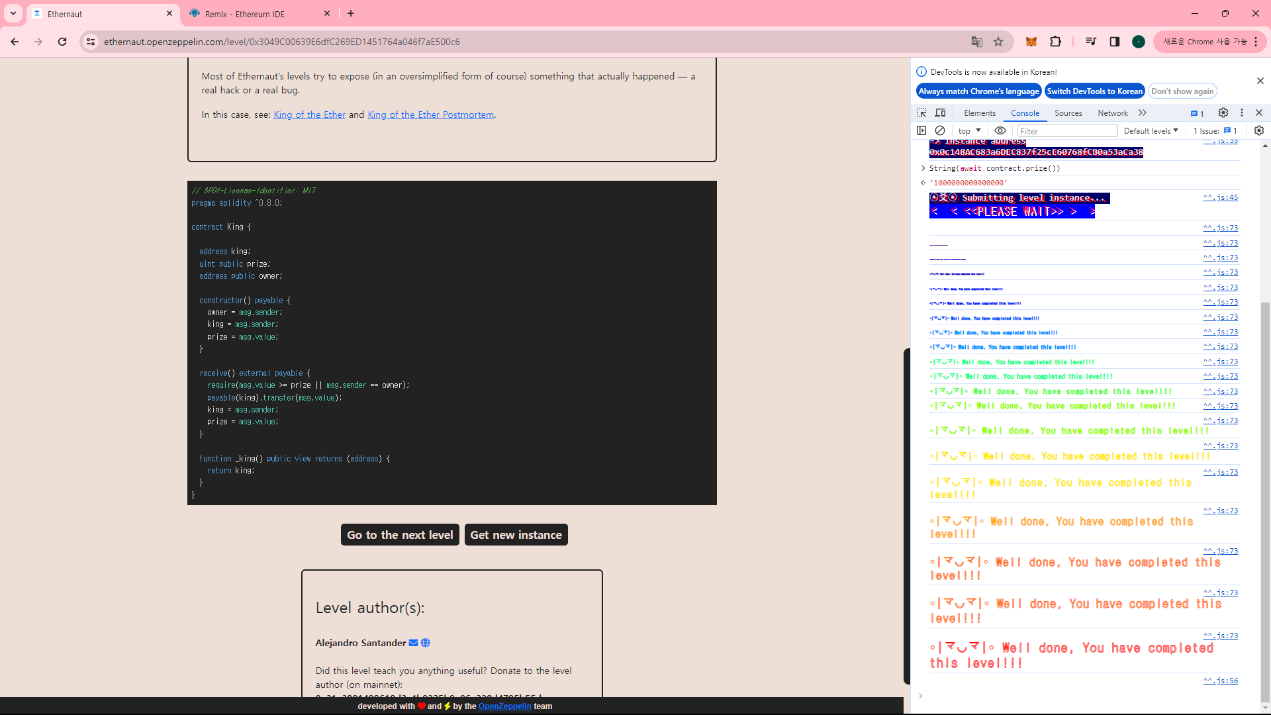Switch to the Sources panel
Image resolution: width=1271 pixels, height=715 pixels.
click(x=1068, y=113)
